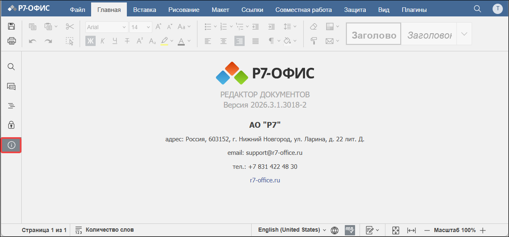Image resolution: width=509 pixels, height=237 pixels.
Task: Open the comments panel in left sidebar
Action: (x=11, y=86)
